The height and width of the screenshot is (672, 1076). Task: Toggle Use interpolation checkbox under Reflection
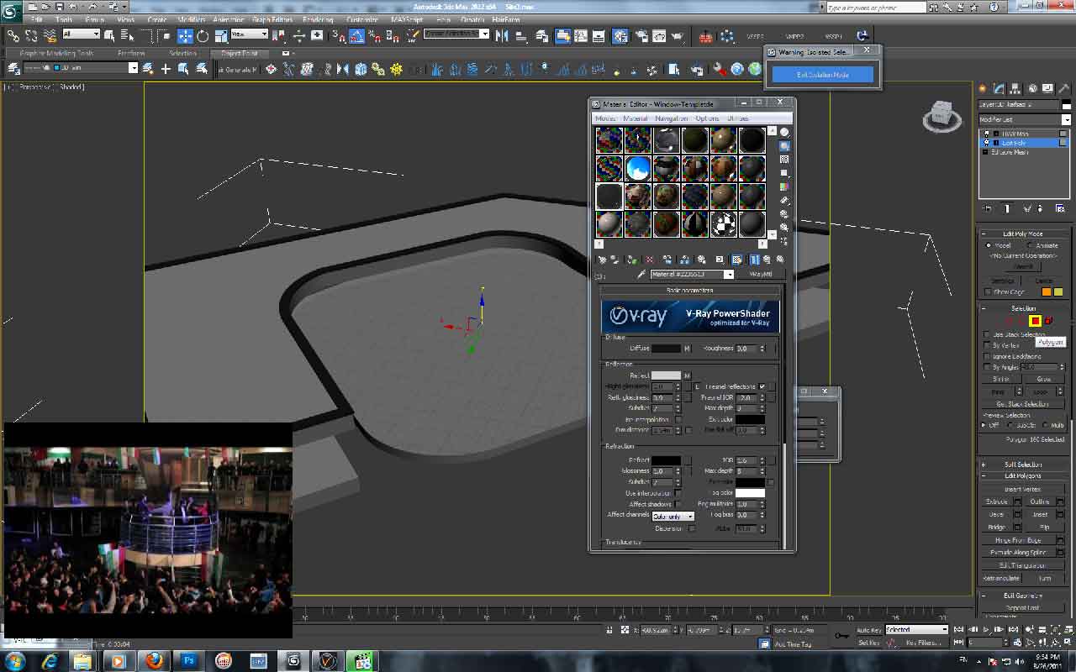point(678,419)
